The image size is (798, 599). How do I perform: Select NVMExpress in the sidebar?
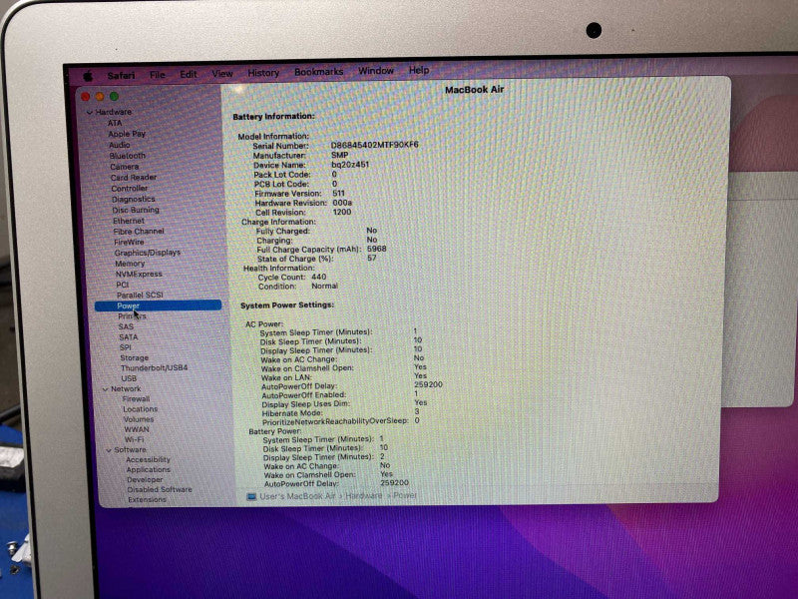tap(139, 274)
